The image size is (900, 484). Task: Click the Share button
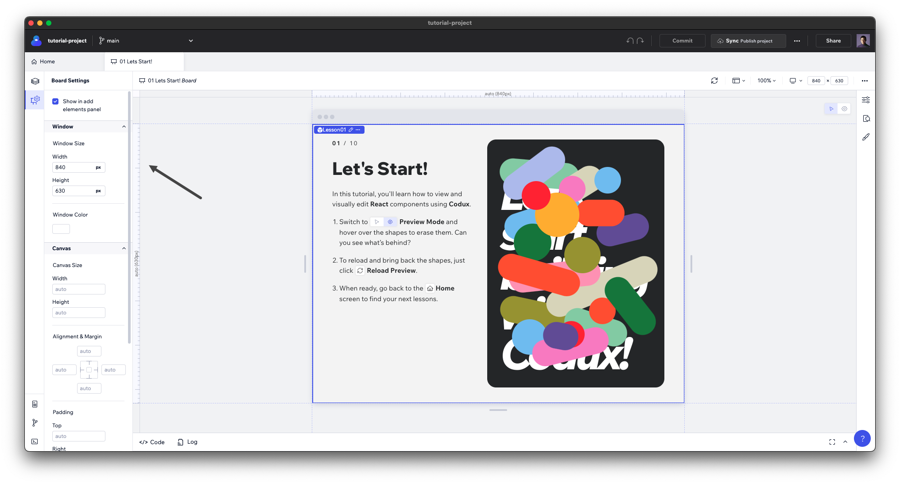[x=834, y=41]
